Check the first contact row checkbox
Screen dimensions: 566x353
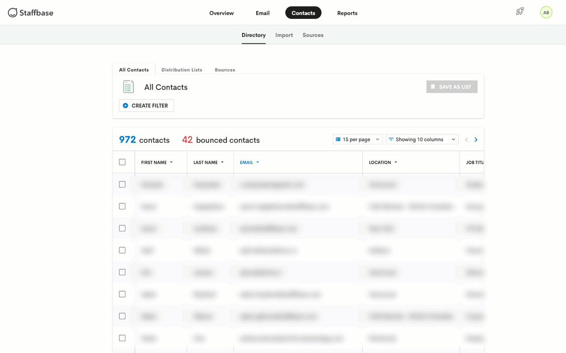click(x=122, y=185)
